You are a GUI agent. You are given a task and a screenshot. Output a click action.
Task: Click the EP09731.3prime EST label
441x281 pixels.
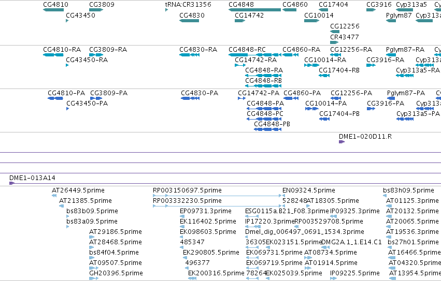tap(206, 211)
